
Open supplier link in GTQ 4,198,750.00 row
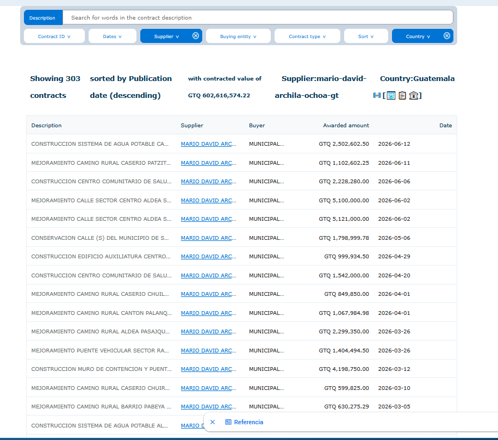point(208,369)
